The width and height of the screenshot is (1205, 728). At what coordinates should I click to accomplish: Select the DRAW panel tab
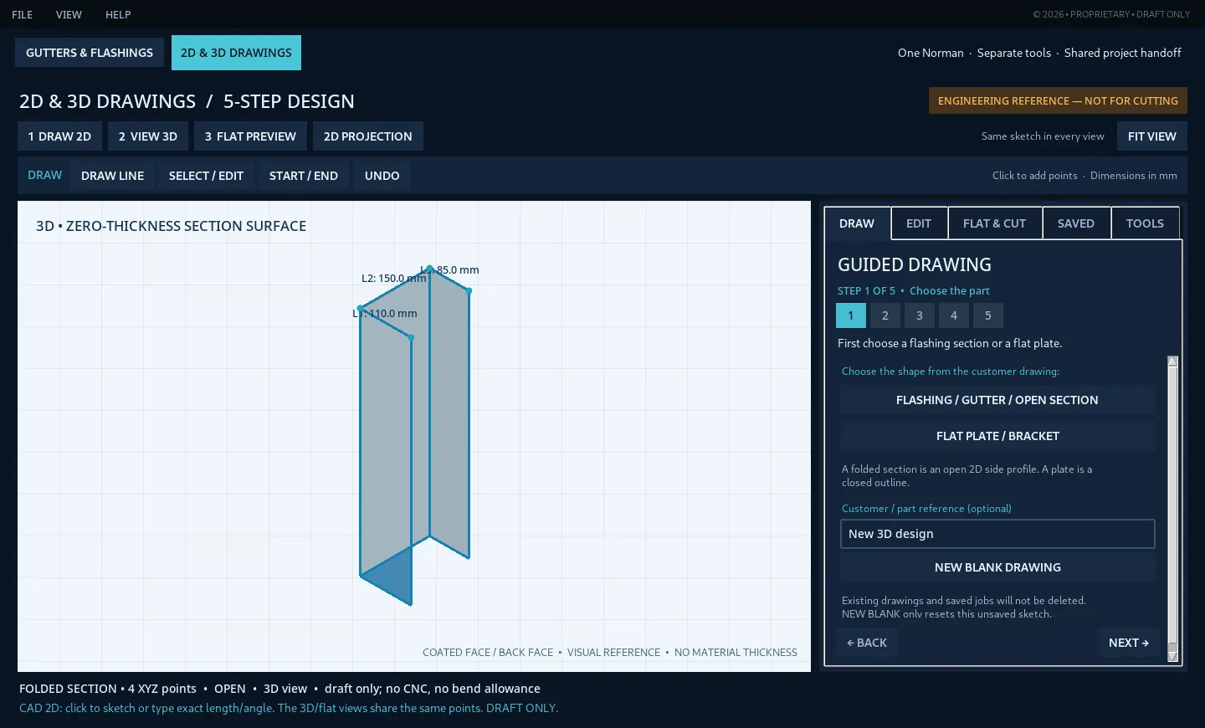coord(857,223)
